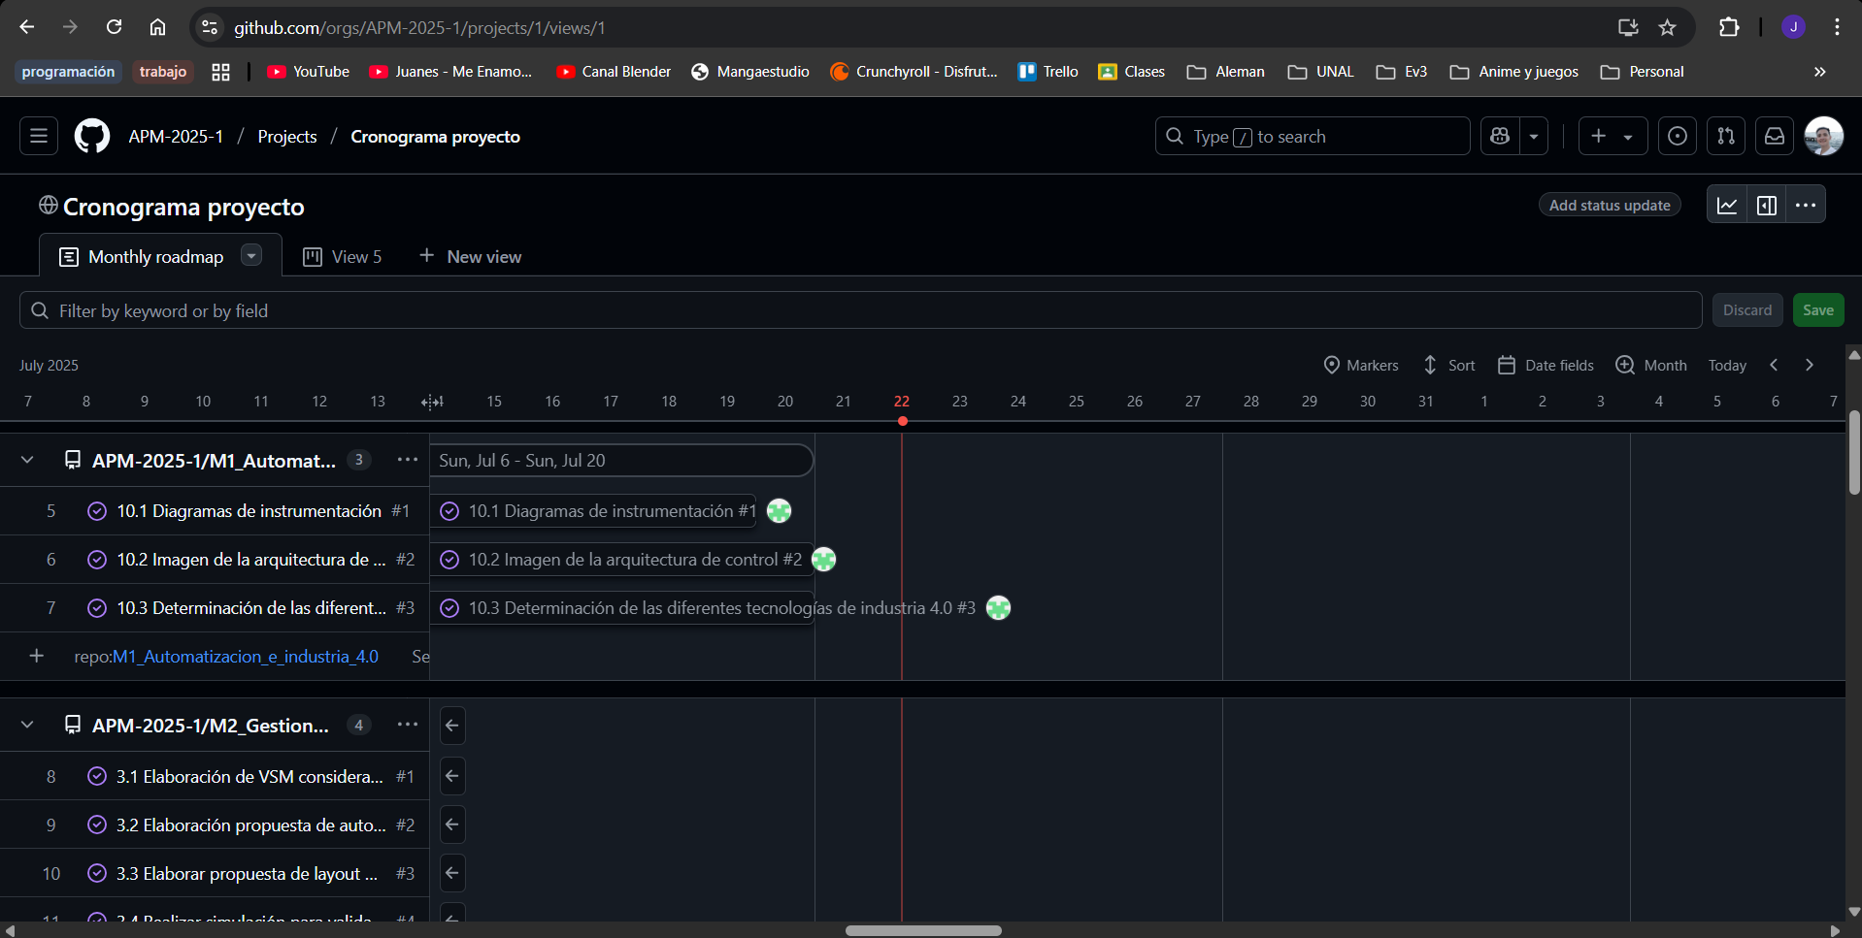Open the Date fields selector

coord(1546,366)
